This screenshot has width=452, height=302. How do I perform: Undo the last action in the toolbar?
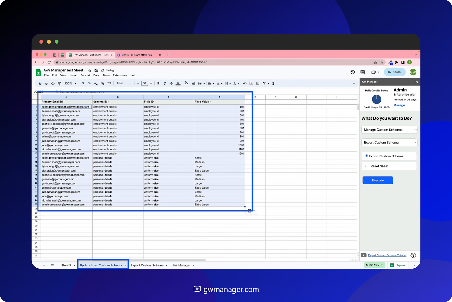click(x=40, y=84)
